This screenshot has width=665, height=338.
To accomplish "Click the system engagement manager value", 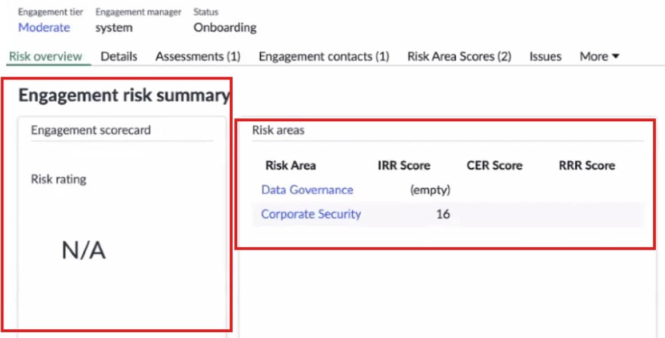I will [114, 27].
